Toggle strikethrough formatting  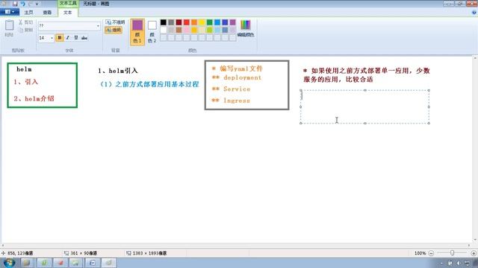[x=84, y=38]
